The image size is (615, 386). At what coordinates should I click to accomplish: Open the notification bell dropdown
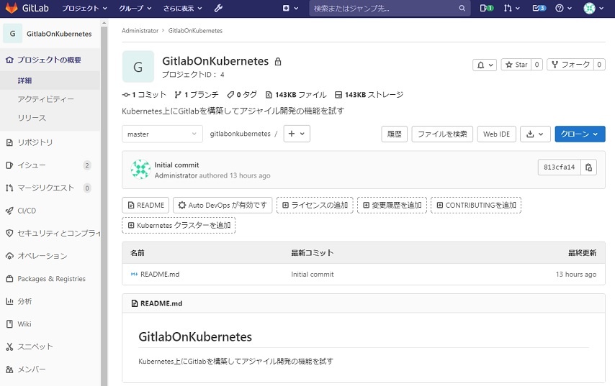click(x=485, y=65)
